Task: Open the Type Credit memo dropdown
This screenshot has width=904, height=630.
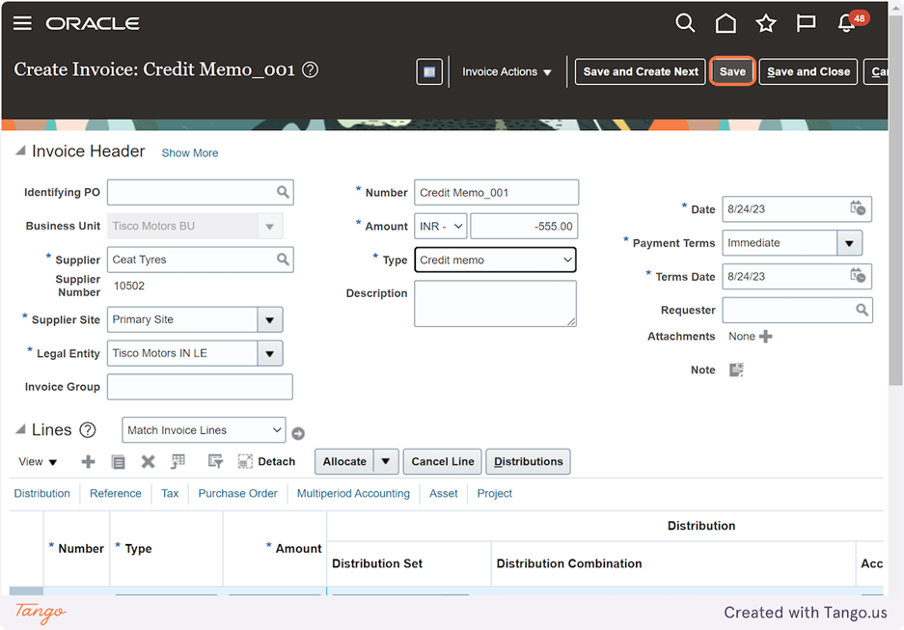Action: (495, 260)
